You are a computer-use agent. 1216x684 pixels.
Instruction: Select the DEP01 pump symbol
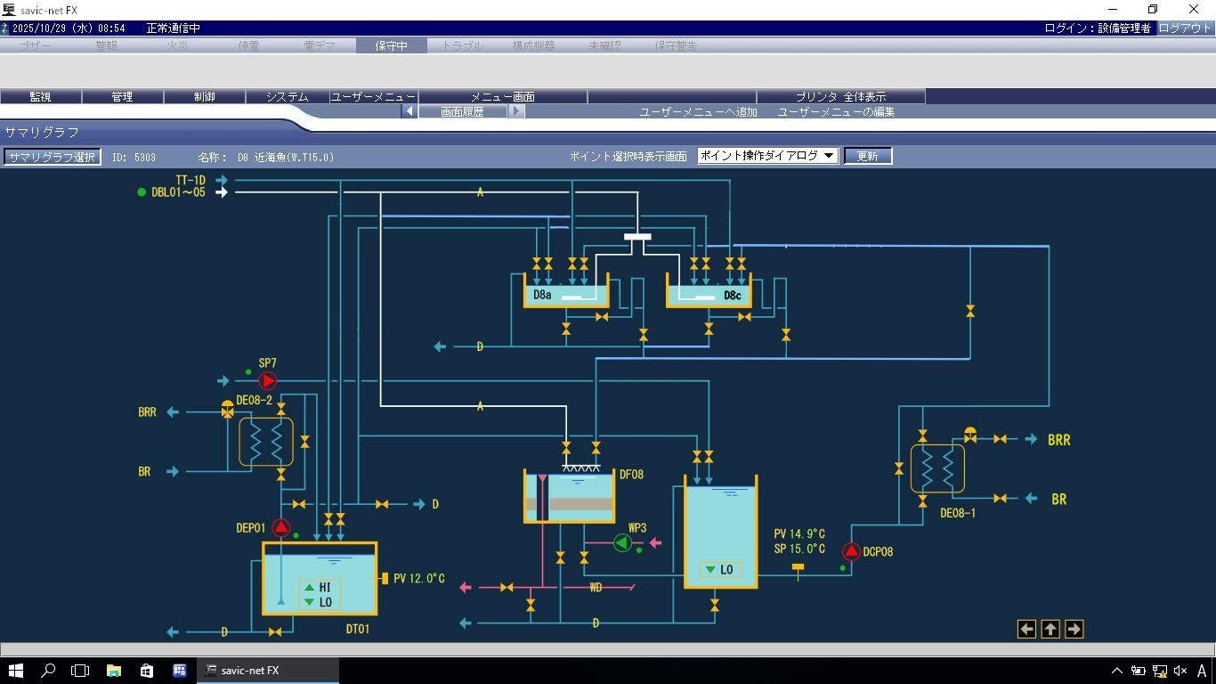coord(280,527)
